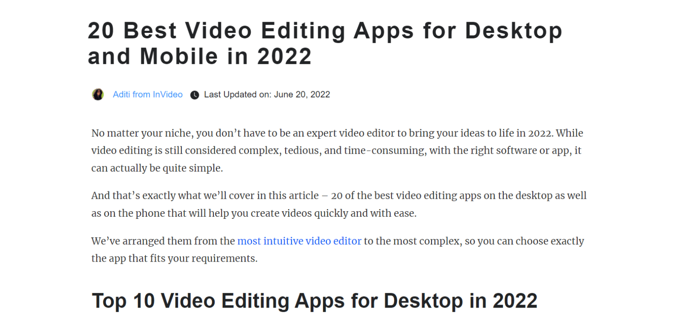
Task: Click the word 'Mobile' in the title
Action: pyautogui.click(x=179, y=56)
